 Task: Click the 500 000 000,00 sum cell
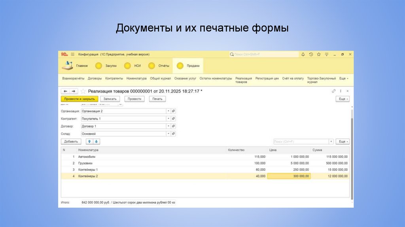point(330,163)
